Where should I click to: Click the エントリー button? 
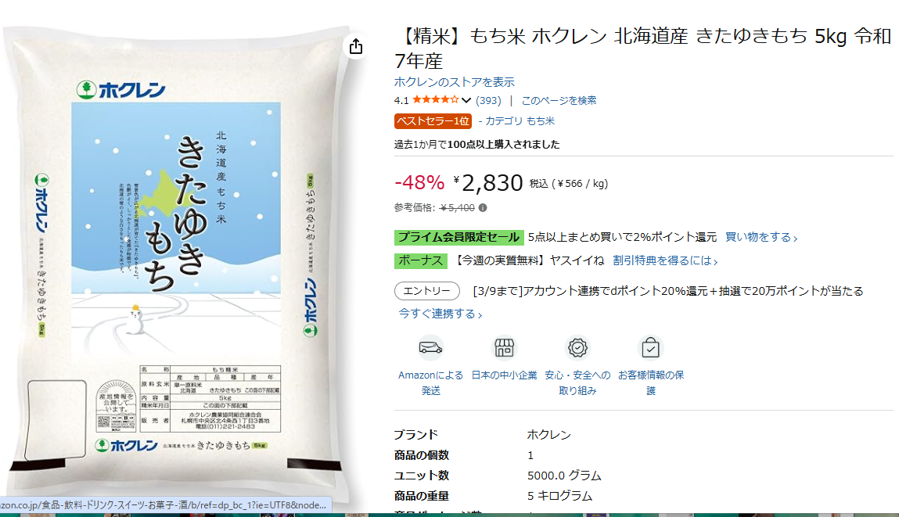coord(427,291)
